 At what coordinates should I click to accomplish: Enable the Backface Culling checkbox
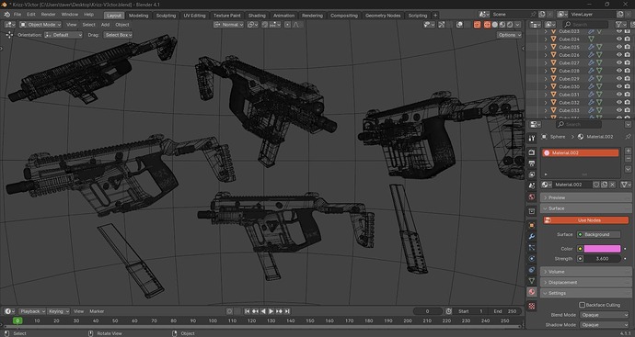(582, 305)
